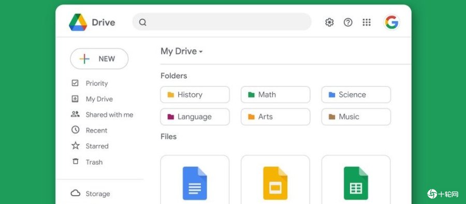466x204 pixels.
Task: Click the magenta Language folder icon
Action: click(170, 116)
